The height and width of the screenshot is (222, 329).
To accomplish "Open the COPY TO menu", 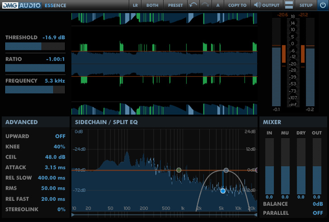I will [237, 5].
